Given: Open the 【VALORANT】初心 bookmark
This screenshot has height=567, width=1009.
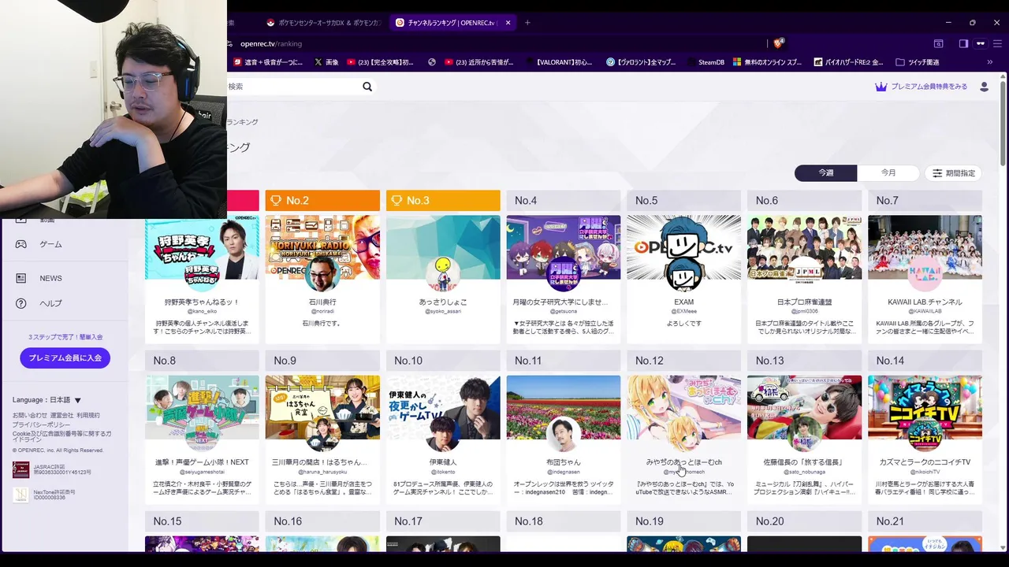Looking at the screenshot, I should coord(558,62).
